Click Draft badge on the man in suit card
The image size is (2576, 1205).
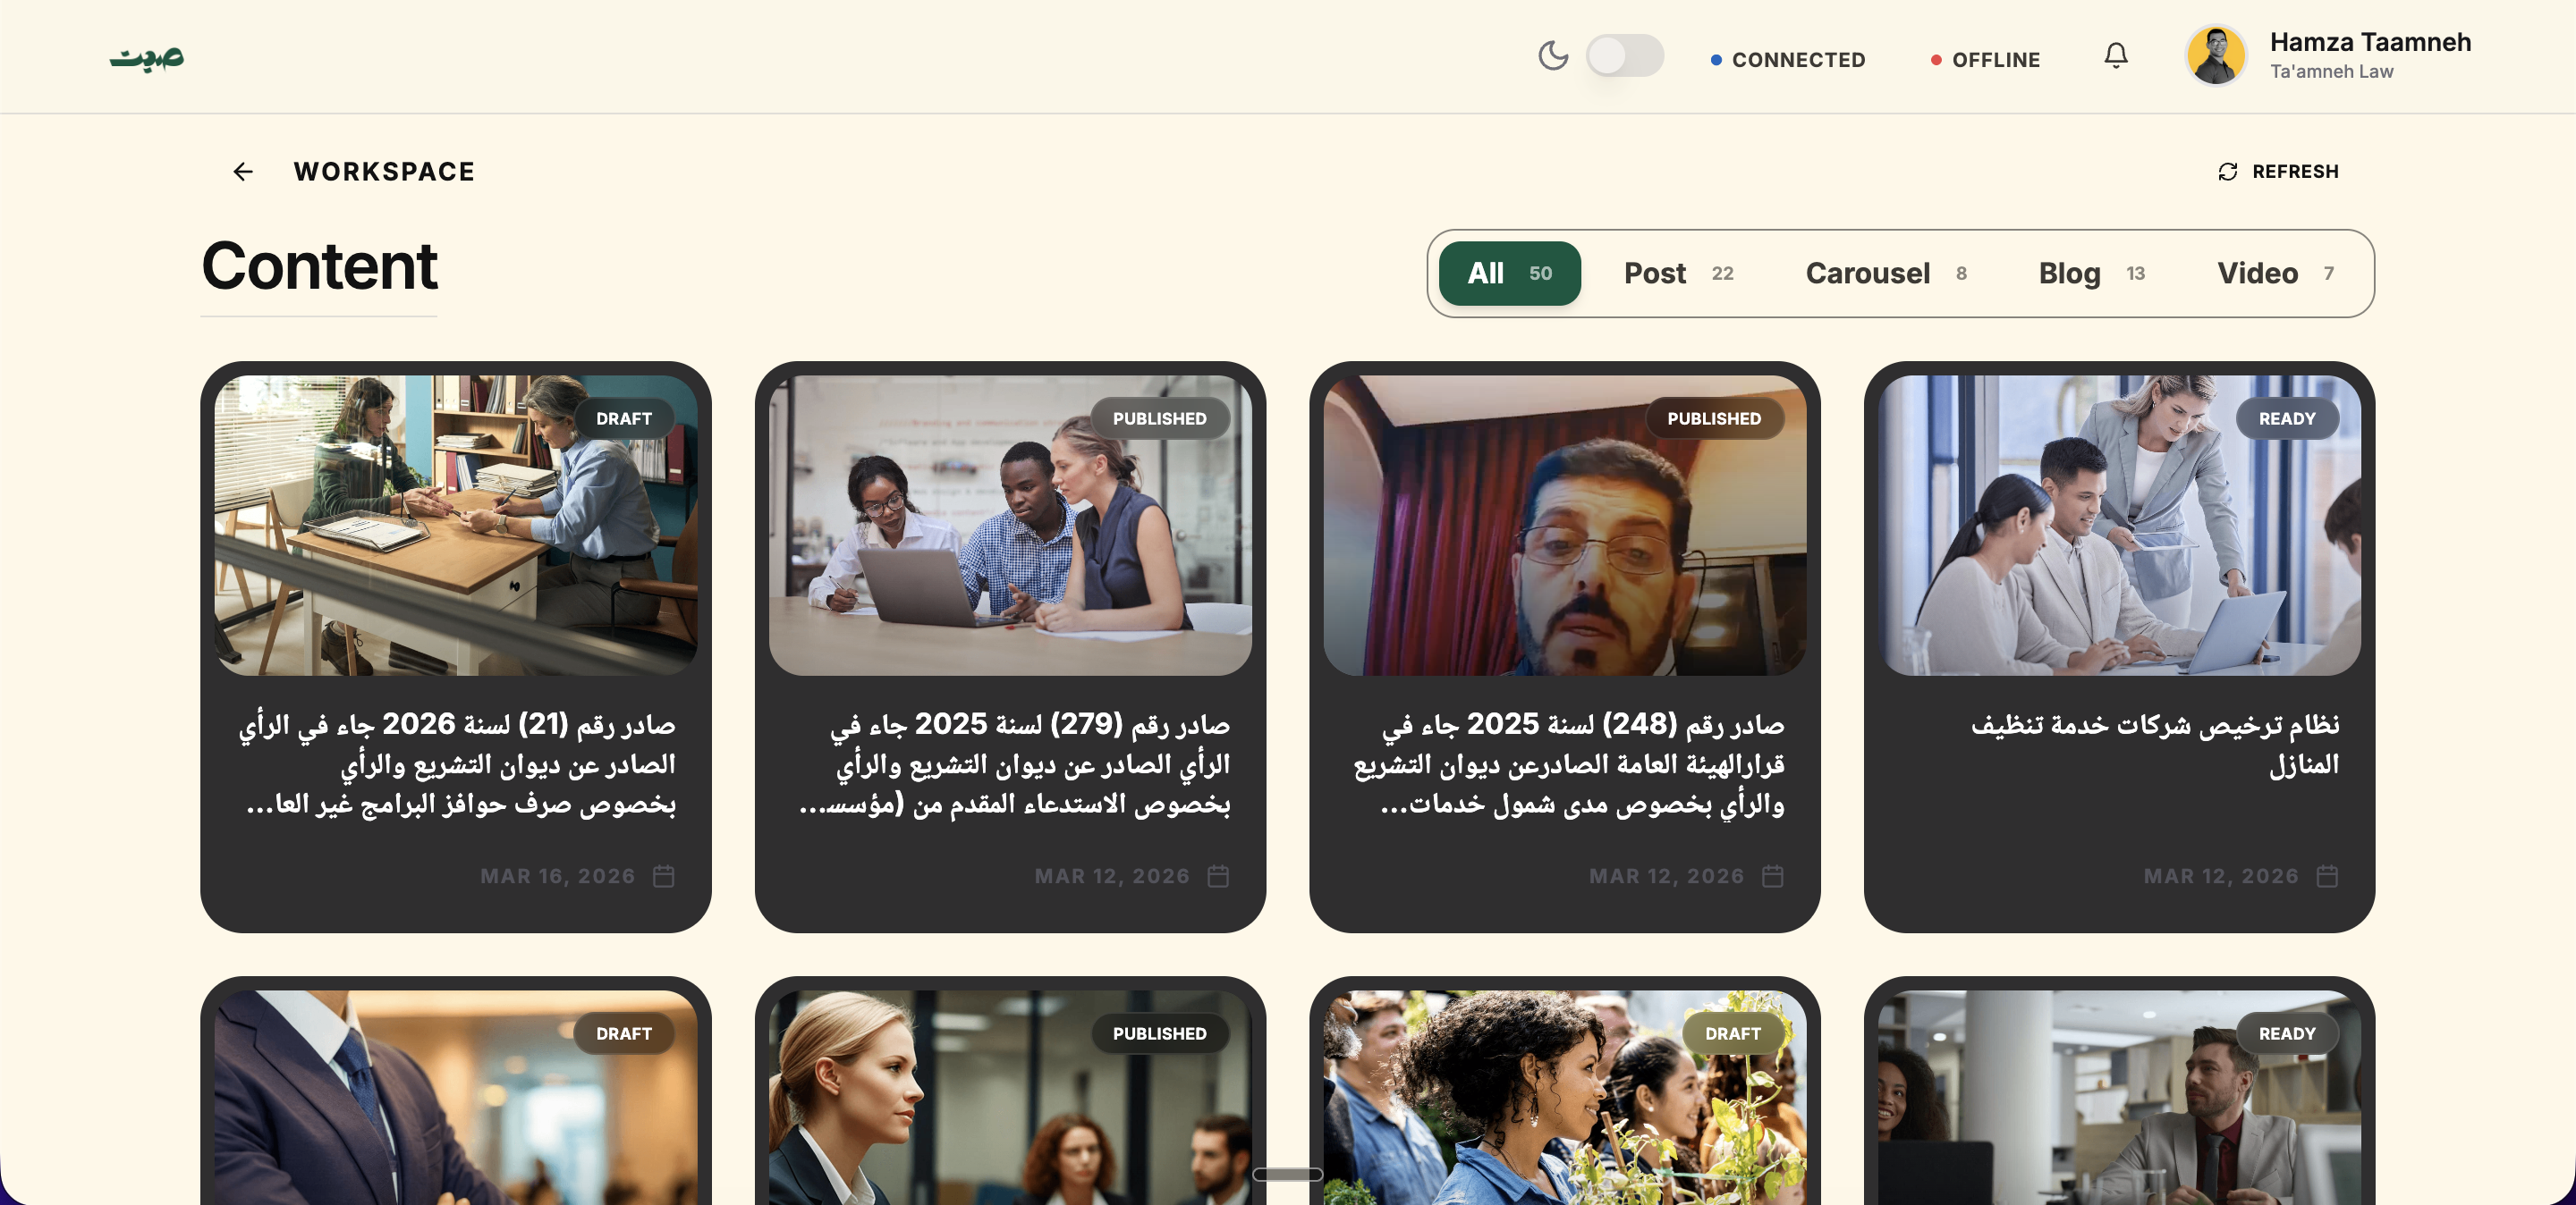(624, 1034)
